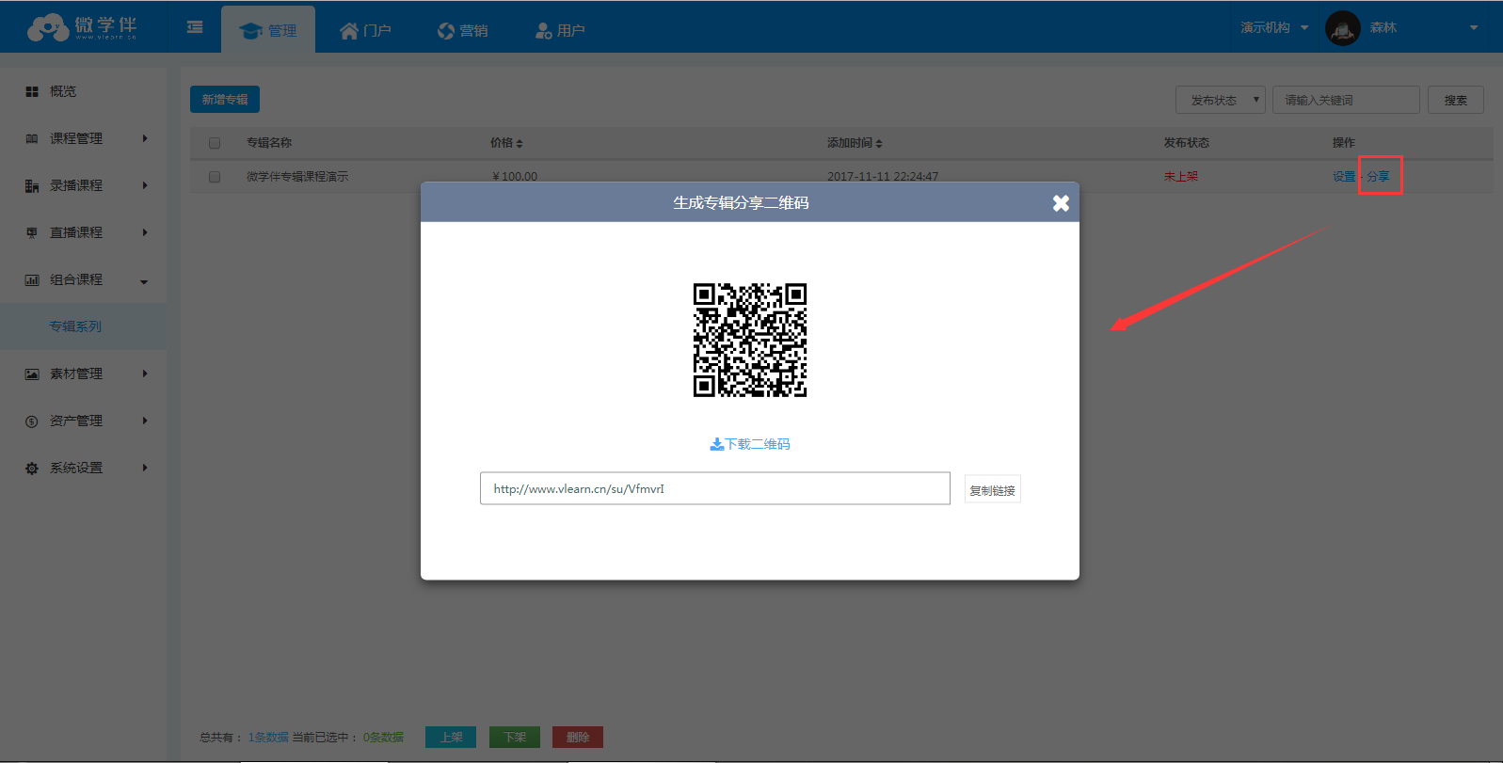
Task: Expand the 系统设置 submenu arrow
Action: point(145,468)
